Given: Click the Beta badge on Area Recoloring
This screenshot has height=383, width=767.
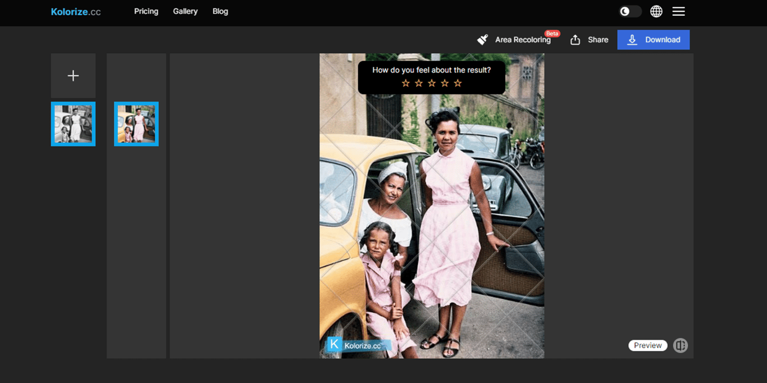Looking at the screenshot, I should click(x=552, y=33).
